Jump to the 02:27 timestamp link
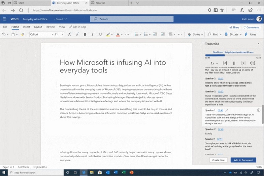 click(x=221, y=78)
